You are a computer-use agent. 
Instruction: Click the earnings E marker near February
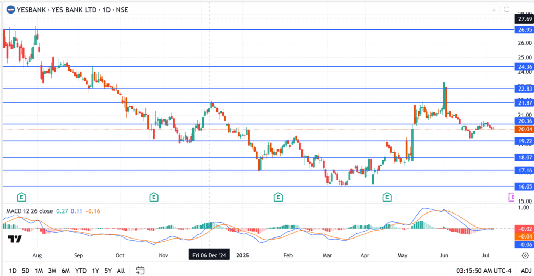(278, 197)
